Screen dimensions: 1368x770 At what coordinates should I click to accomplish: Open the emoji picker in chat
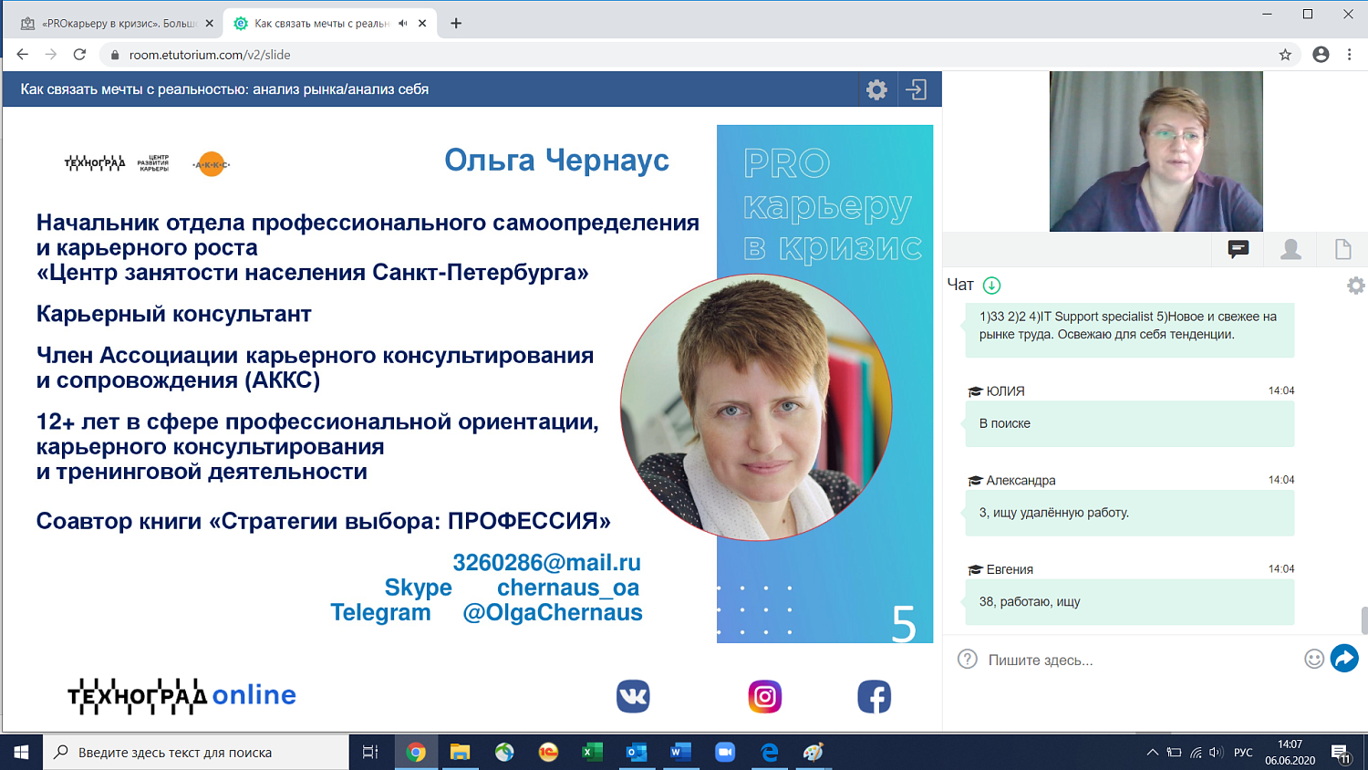1314,659
